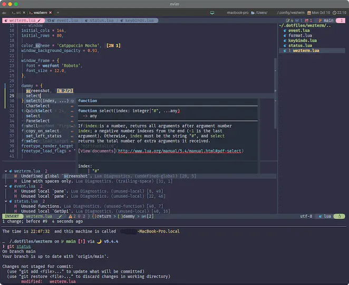Click the Lua icon beside format.lua in file tree
Image resolution: width=349 pixels, height=285 pixels.
(x=284, y=35)
